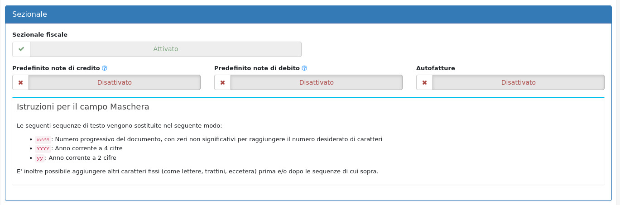Click the YYYY four-digit year code

click(43, 148)
